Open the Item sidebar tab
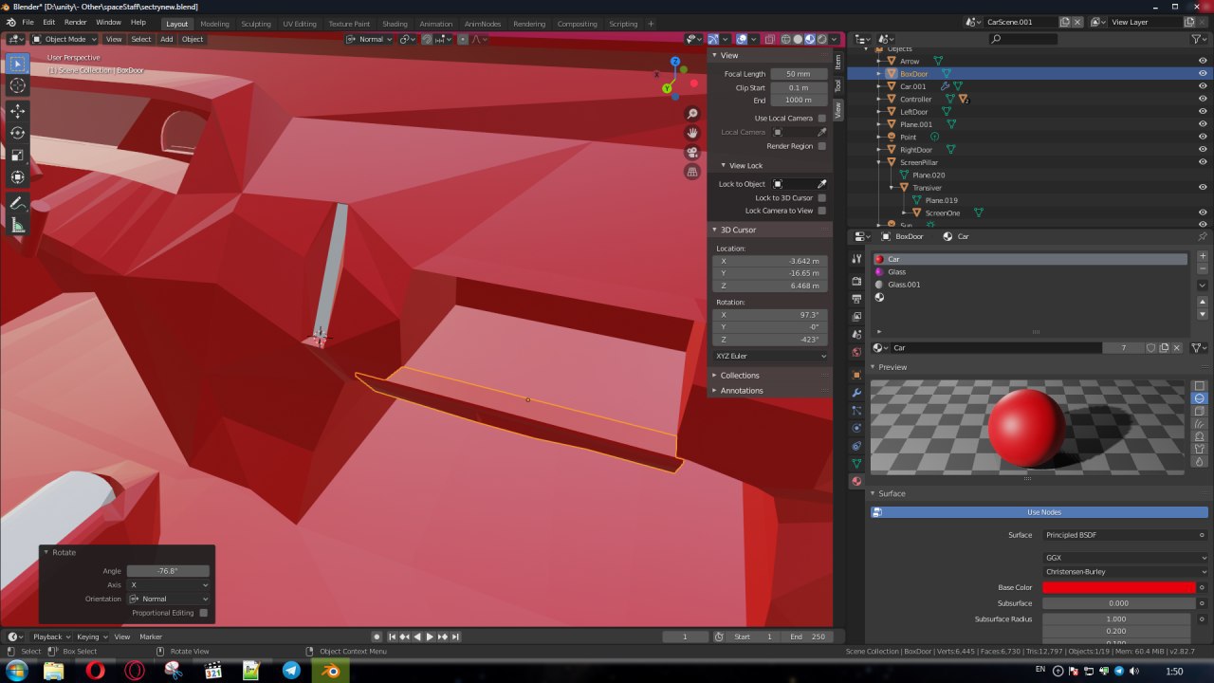This screenshot has height=683, width=1214. (838, 62)
